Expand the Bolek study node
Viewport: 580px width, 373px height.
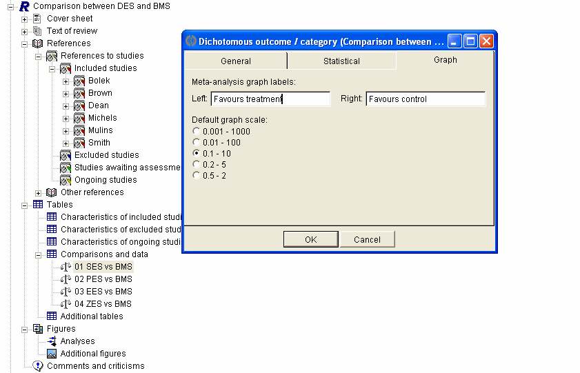pyautogui.click(x=66, y=81)
